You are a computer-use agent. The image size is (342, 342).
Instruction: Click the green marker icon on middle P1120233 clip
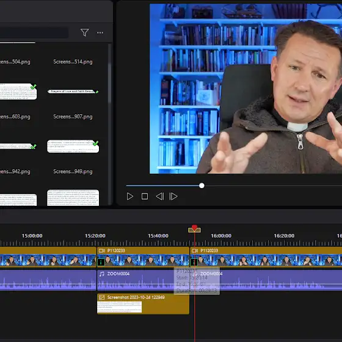pos(101,262)
